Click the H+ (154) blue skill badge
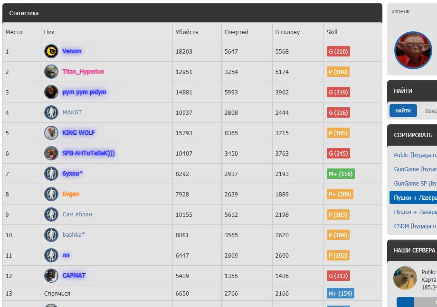Image resolution: width=437 pixels, height=307 pixels. (x=341, y=293)
